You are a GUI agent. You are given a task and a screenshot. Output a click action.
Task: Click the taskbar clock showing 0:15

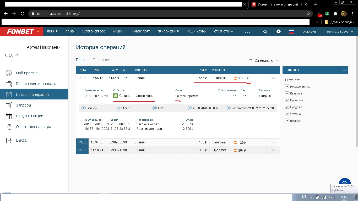click(x=344, y=197)
